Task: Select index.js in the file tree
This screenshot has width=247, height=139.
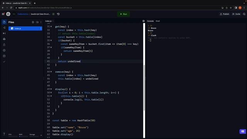Action: [x=25, y=29]
